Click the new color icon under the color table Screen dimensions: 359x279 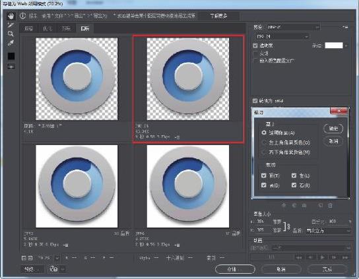(320, 205)
